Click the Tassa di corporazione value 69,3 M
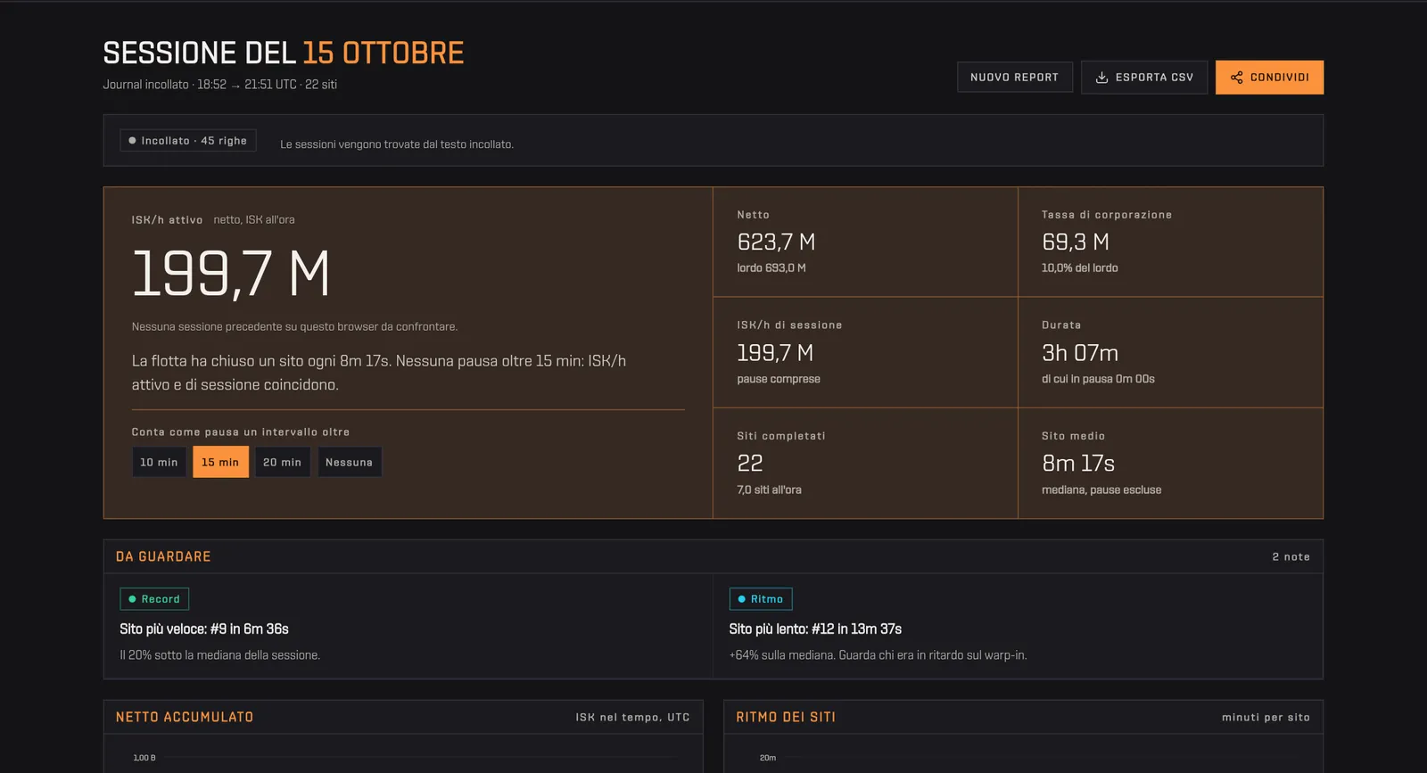The height and width of the screenshot is (773, 1427). pos(1076,243)
